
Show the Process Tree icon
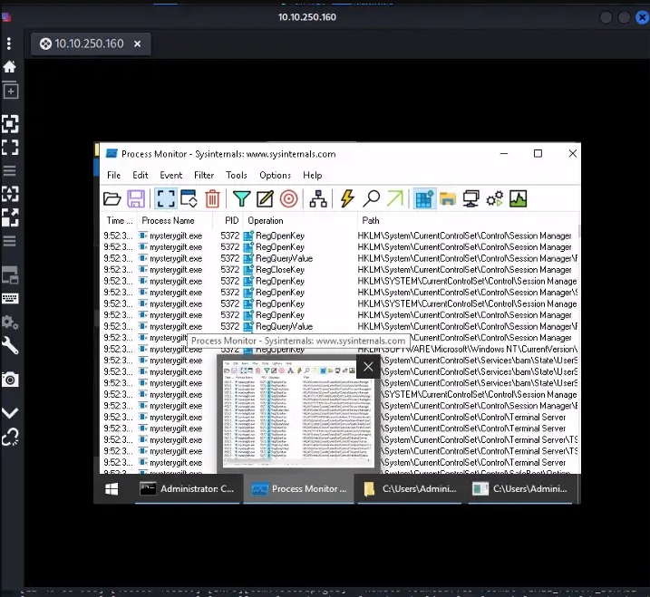pos(318,199)
